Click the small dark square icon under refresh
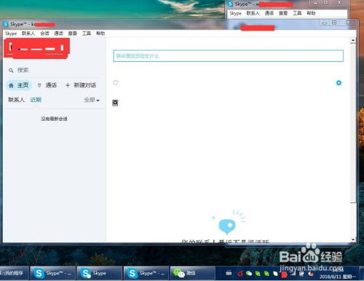Image resolution: width=364 pixels, height=281 pixels. (x=115, y=103)
